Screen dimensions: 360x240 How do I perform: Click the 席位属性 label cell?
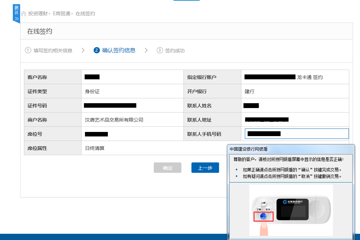click(53, 148)
